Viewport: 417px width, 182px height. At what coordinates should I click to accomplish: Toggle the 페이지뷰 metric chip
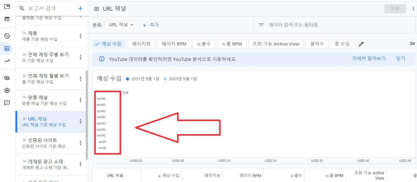pyautogui.click(x=141, y=44)
